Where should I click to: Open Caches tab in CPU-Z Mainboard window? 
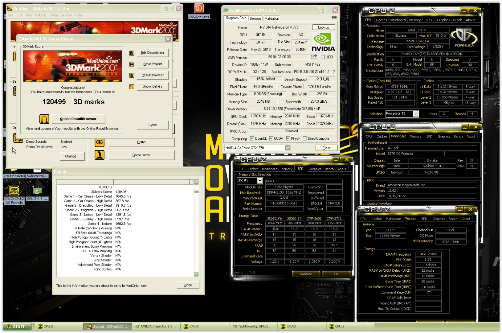coord(382,136)
